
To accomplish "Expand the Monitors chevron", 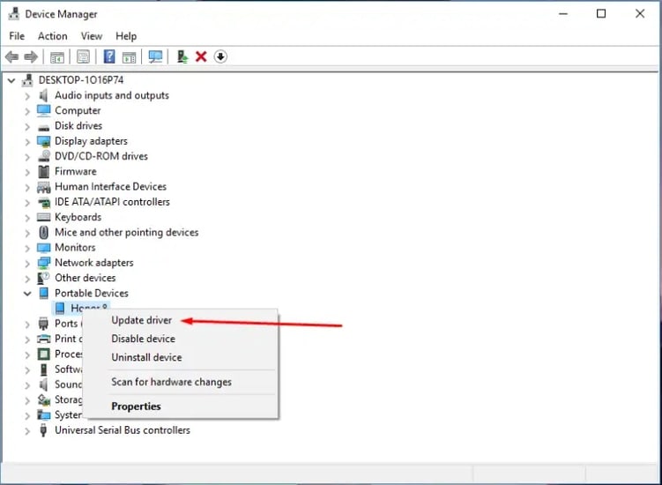I will 27,249.
